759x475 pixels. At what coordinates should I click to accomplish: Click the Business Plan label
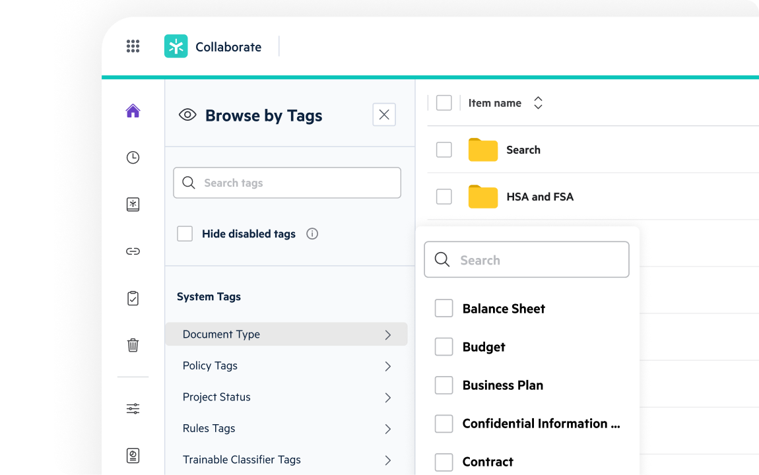pos(502,385)
